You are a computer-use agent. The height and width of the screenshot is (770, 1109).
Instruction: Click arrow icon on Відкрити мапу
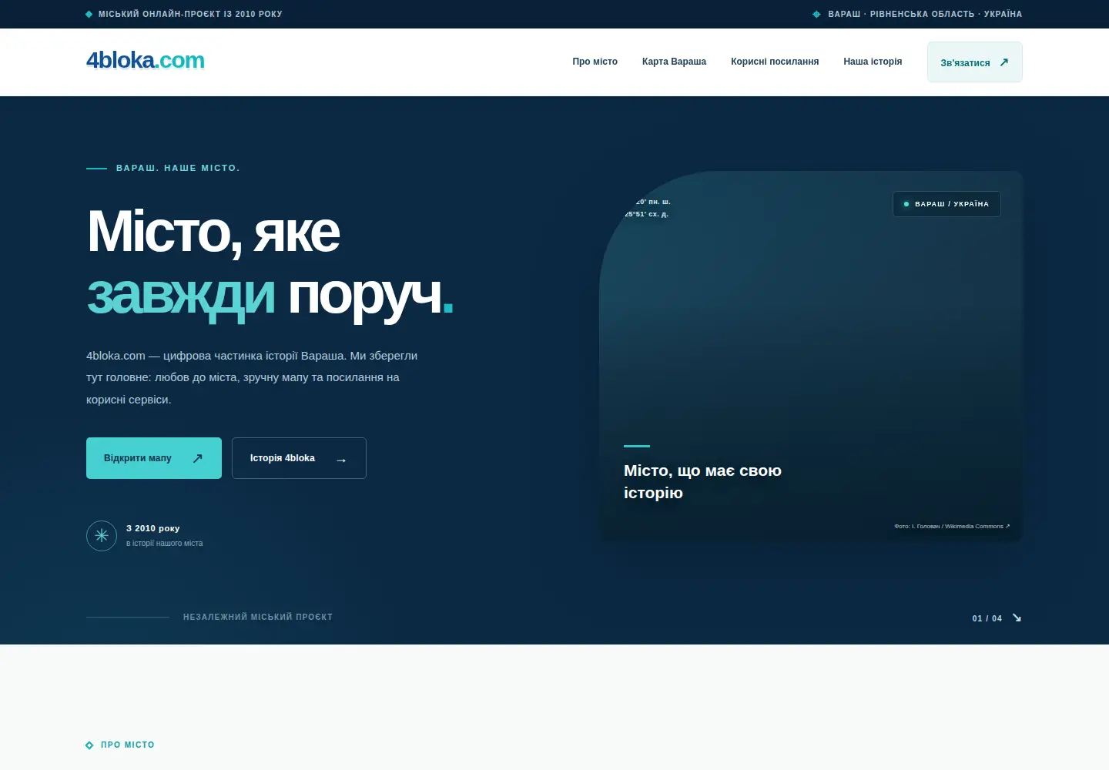tap(197, 458)
